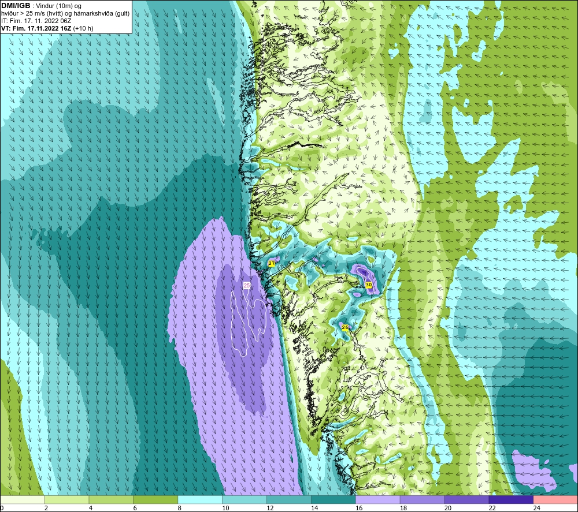The height and width of the screenshot is (512, 578).
Task: Click the 18-20 m/s purple swatch
Action: point(422,499)
